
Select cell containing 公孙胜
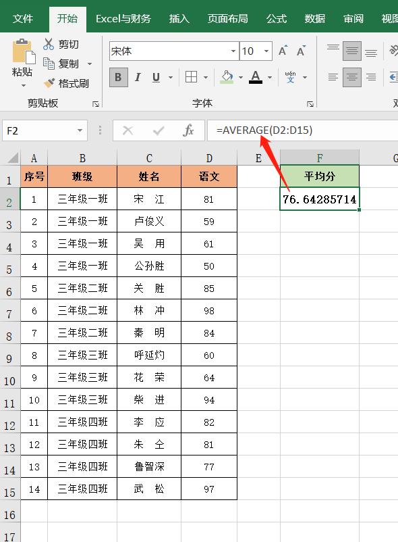(x=149, y=266)
